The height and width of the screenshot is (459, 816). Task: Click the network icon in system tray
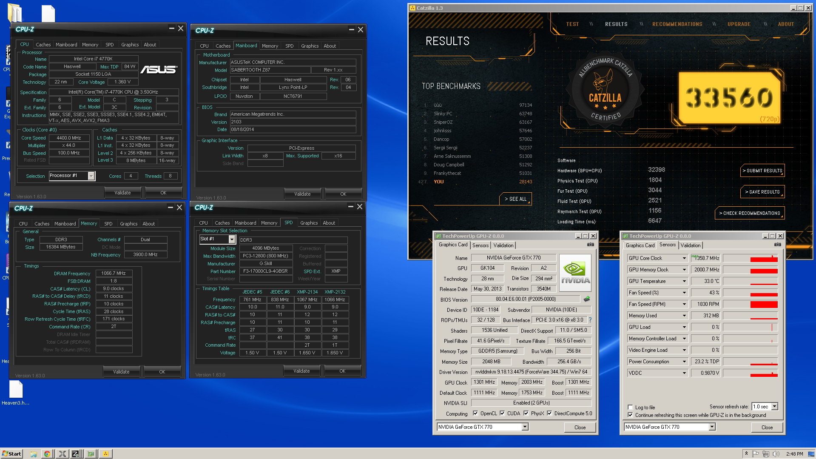pyautogui.click(x=766, y=454)
